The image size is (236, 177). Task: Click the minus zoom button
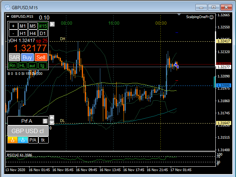pos(13,33)
